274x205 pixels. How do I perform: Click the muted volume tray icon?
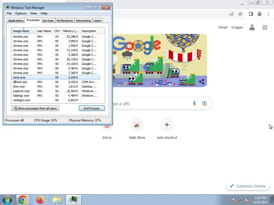click(247, 200)
